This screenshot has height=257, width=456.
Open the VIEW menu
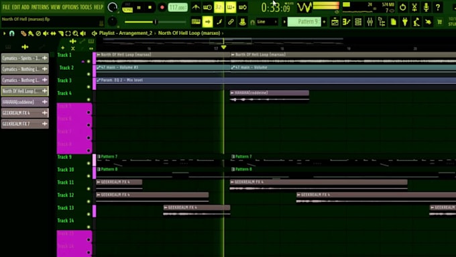click(55, 7)
